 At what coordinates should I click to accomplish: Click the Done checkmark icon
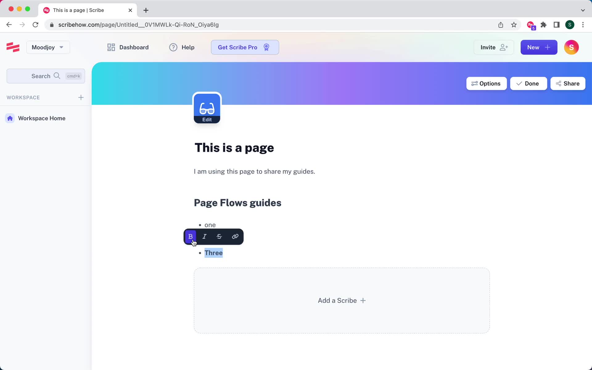pos(519,84)
